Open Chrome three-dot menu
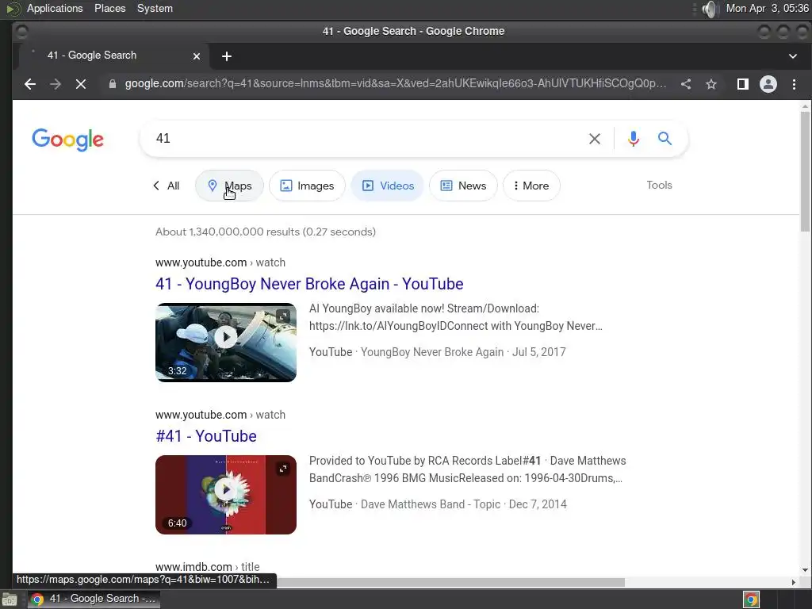The width and height of the screenshot is (812, 609). pos(794,84)
